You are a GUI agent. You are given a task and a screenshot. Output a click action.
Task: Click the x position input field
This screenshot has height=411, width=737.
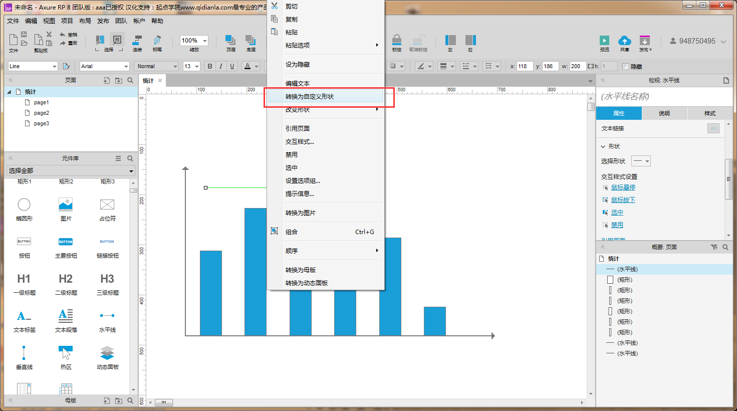click(x=524, y=66)
